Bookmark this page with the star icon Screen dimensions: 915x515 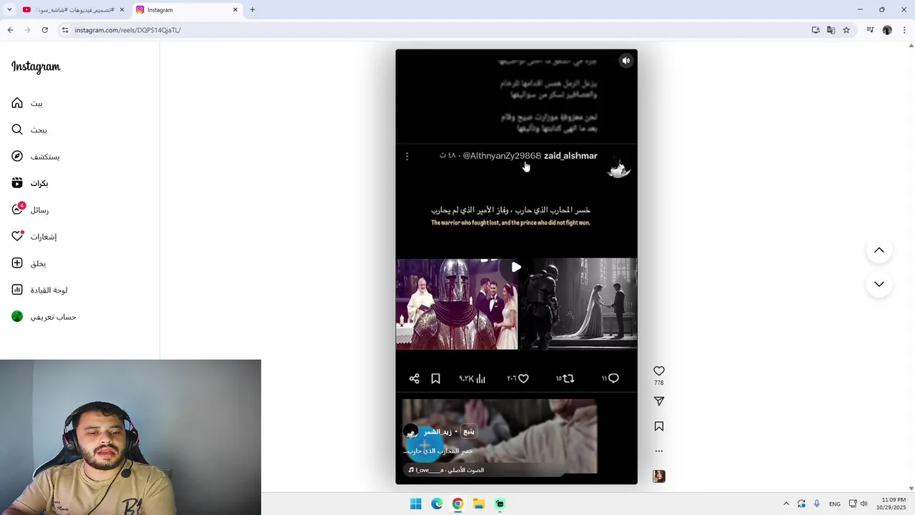point(846,30)
